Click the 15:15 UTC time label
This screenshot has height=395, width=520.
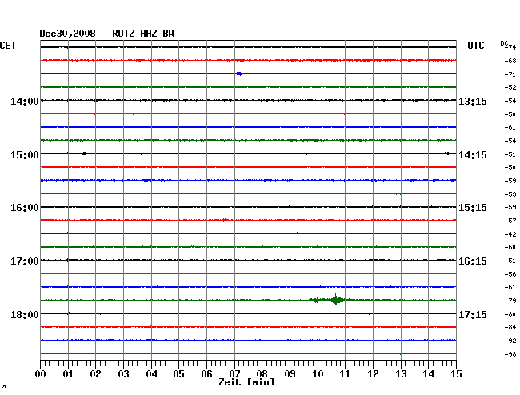473,208
